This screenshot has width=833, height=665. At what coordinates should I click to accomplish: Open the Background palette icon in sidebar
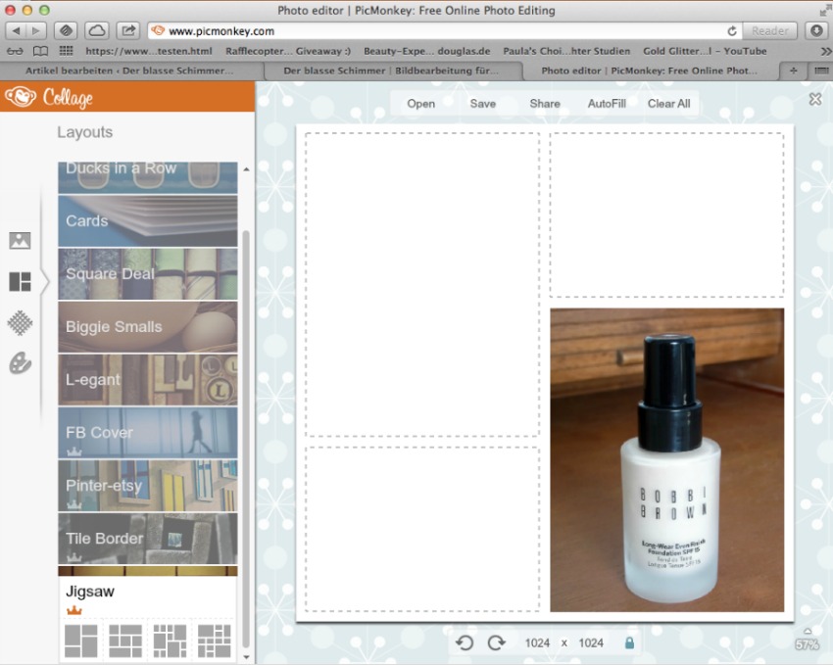(21, 363)
